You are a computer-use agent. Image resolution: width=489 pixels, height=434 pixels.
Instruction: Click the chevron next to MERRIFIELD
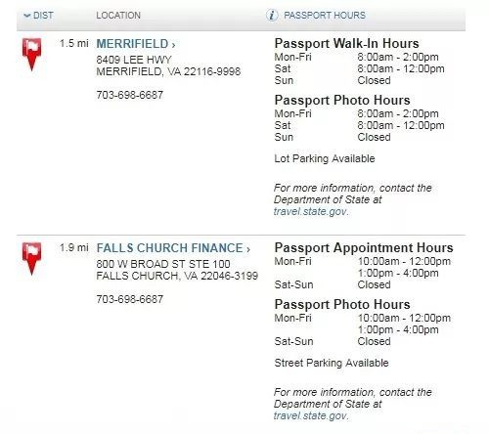173,45
